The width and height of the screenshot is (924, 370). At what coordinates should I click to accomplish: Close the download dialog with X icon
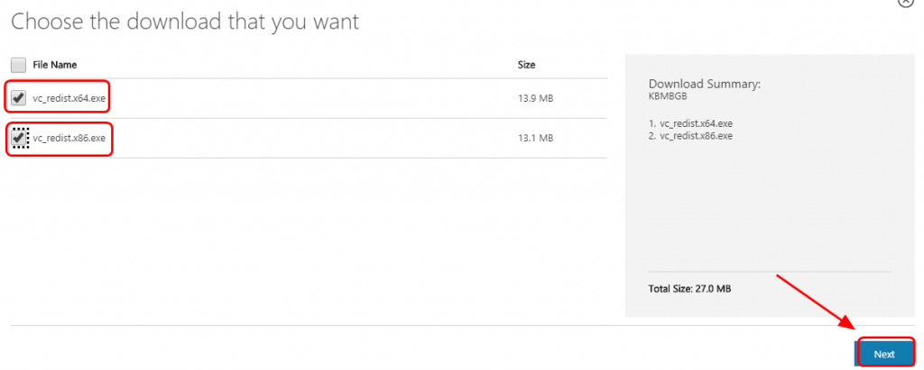tap(907, 2)
